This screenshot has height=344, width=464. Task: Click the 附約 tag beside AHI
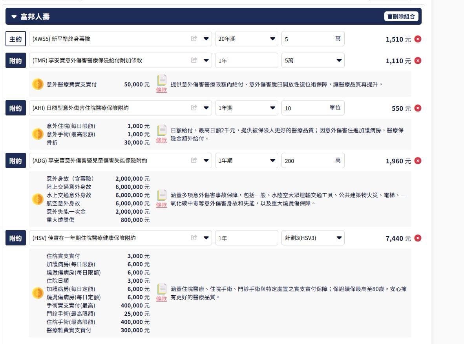16,108
